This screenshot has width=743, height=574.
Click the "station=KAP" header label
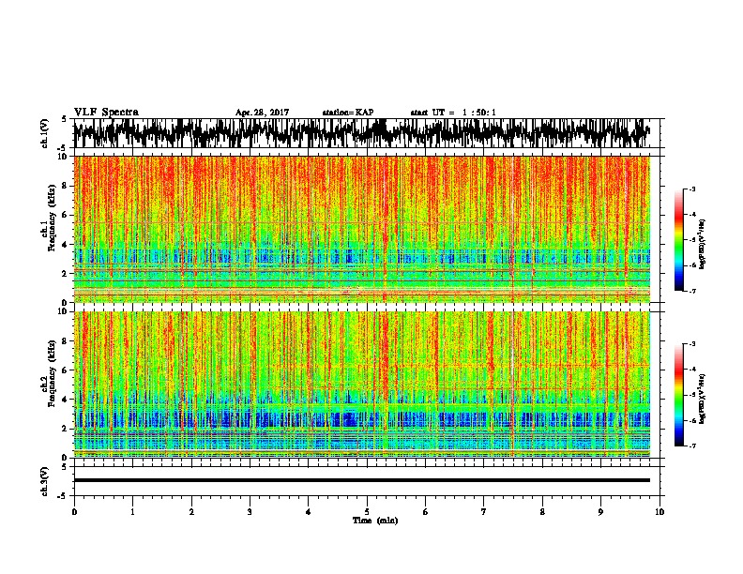[x=348, y=113]
